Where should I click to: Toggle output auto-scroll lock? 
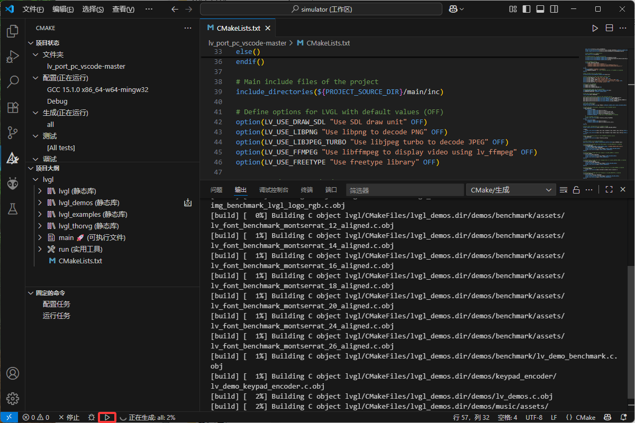(x=576, y=190)
